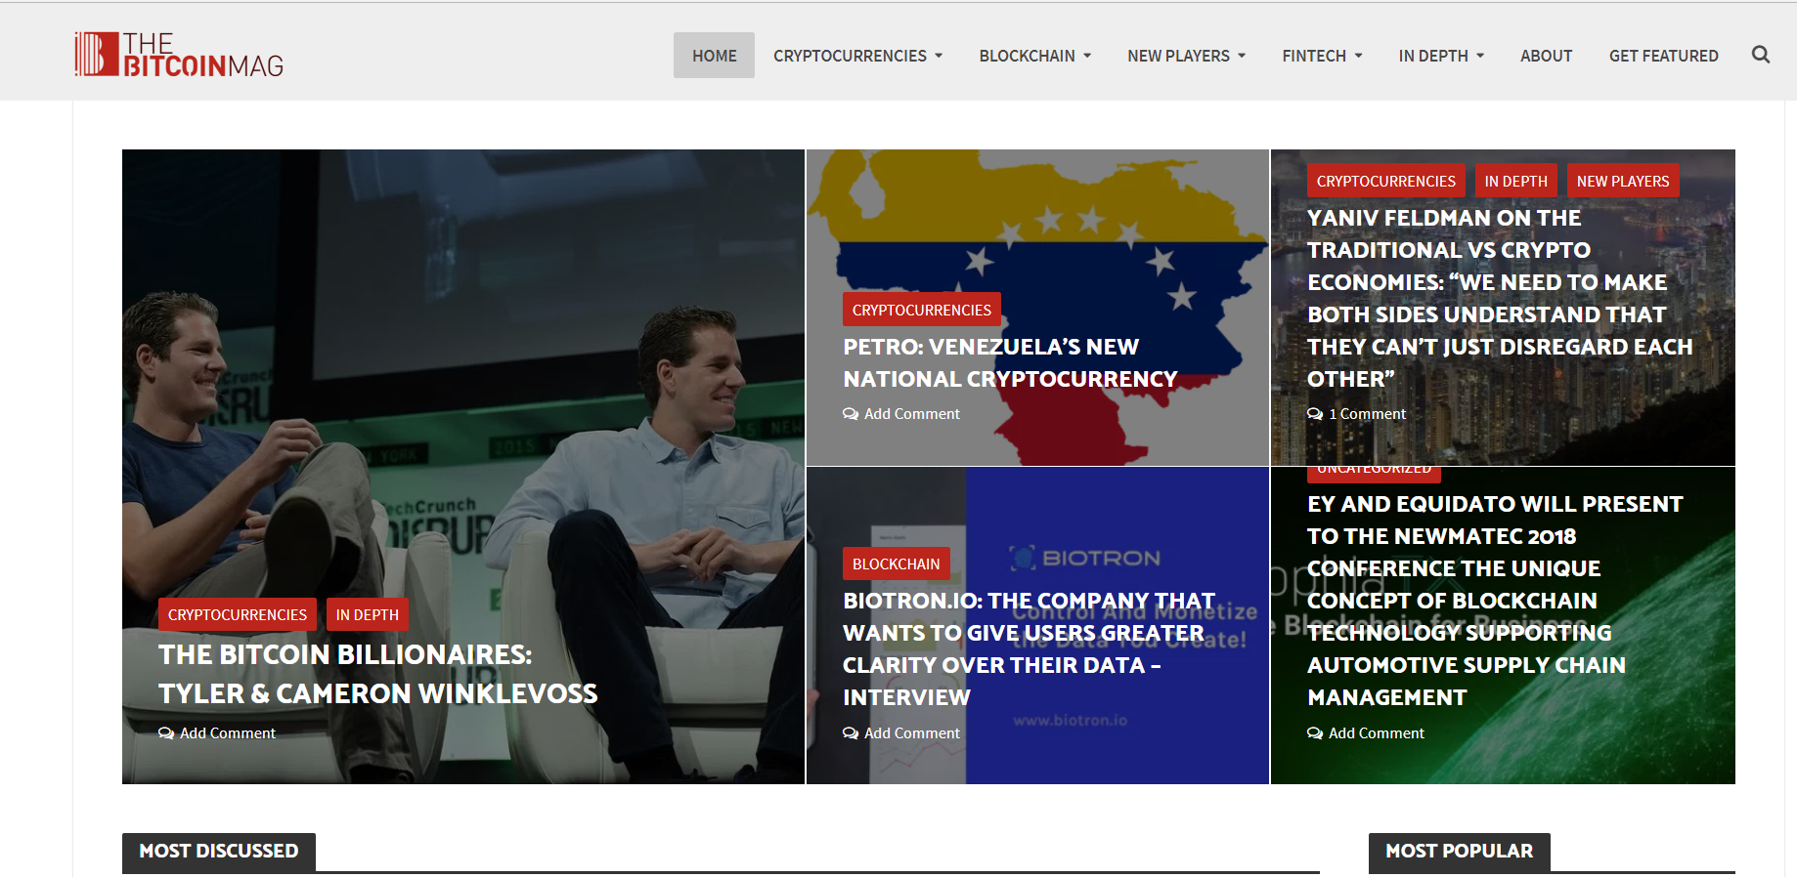Click New Players tag on Yaniv Feldman article
The height and width of the screenshot is (877, 1797).
pyautogui.click(x=1622, y=181)
